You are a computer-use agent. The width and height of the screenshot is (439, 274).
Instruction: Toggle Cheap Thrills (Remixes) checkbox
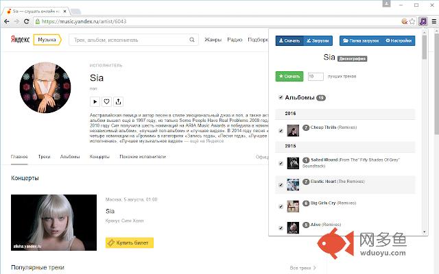point(281,131)
